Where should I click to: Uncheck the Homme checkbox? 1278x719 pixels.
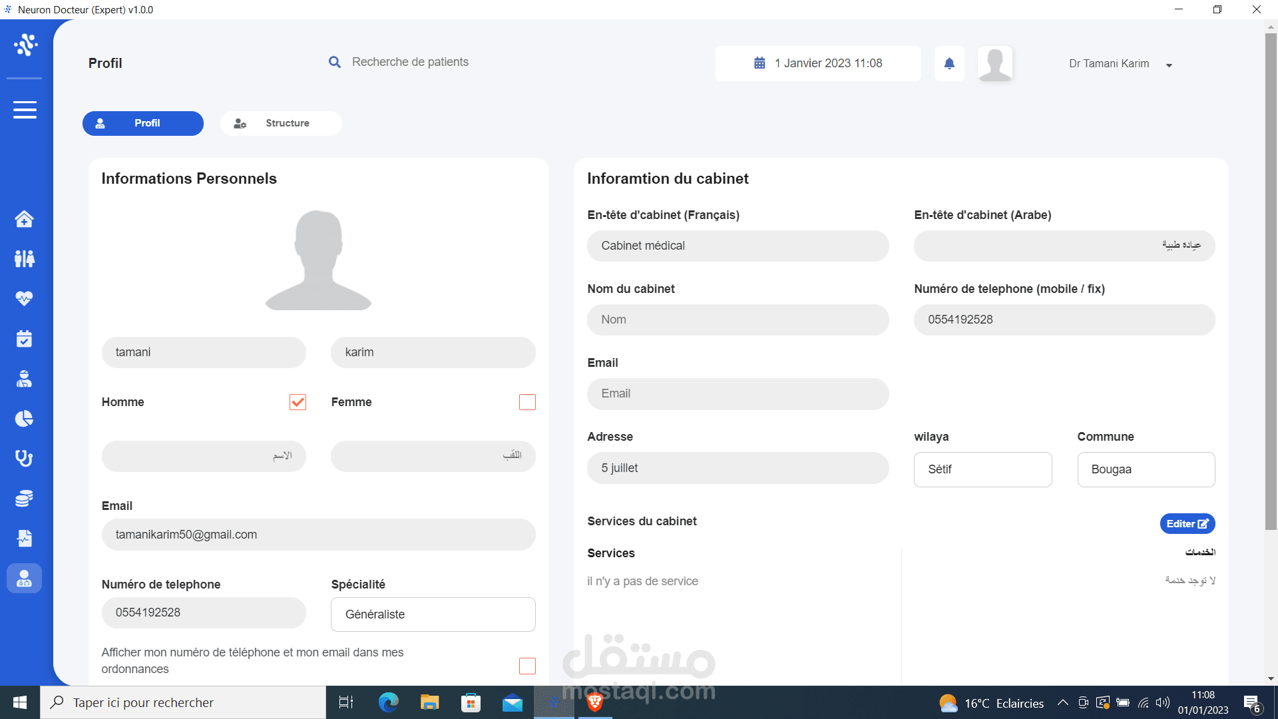(x=298, y=402)
